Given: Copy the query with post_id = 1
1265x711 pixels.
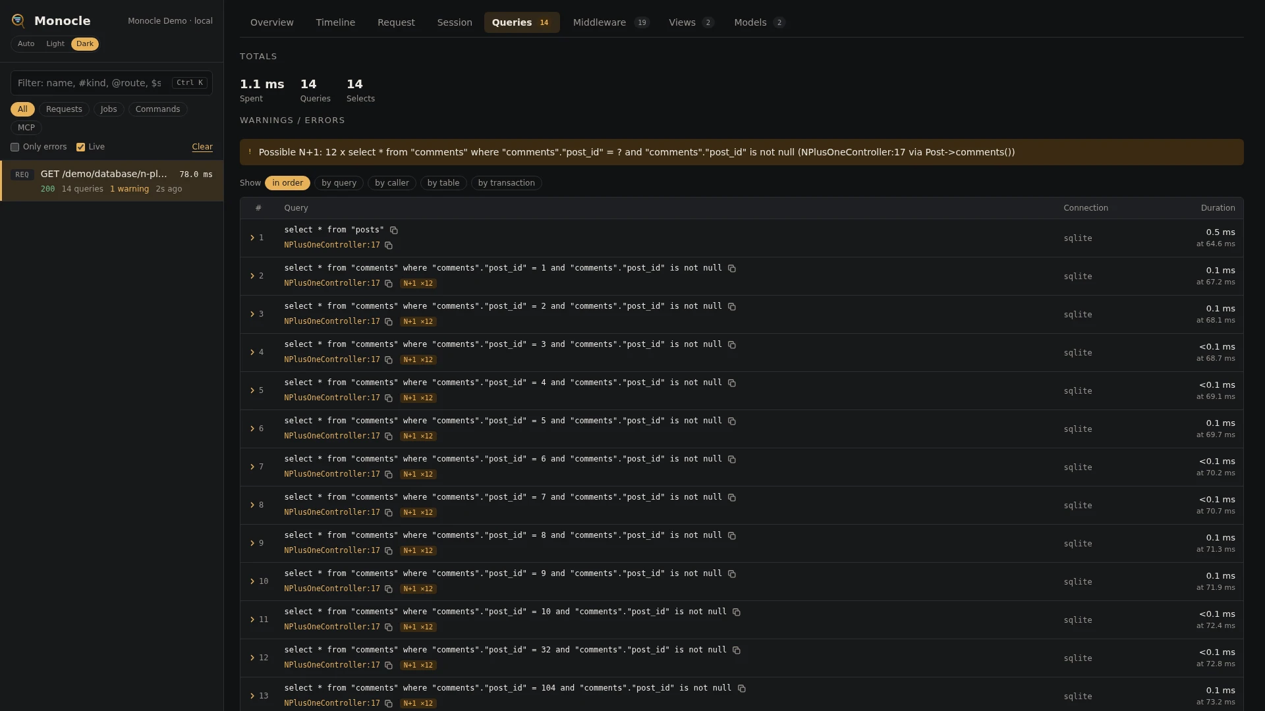Looking at the screenshot, I should coord(732,269).
